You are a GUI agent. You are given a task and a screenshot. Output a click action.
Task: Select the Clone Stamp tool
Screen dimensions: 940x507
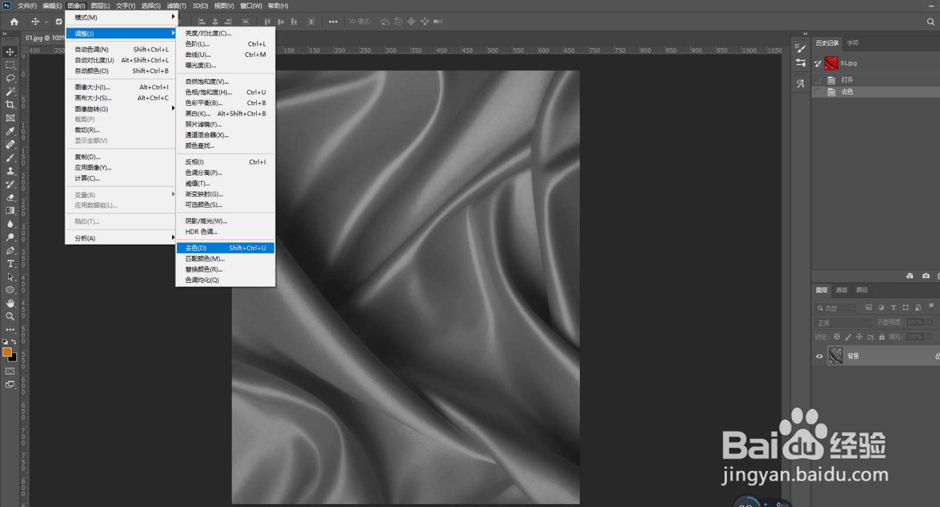[10, 171]
